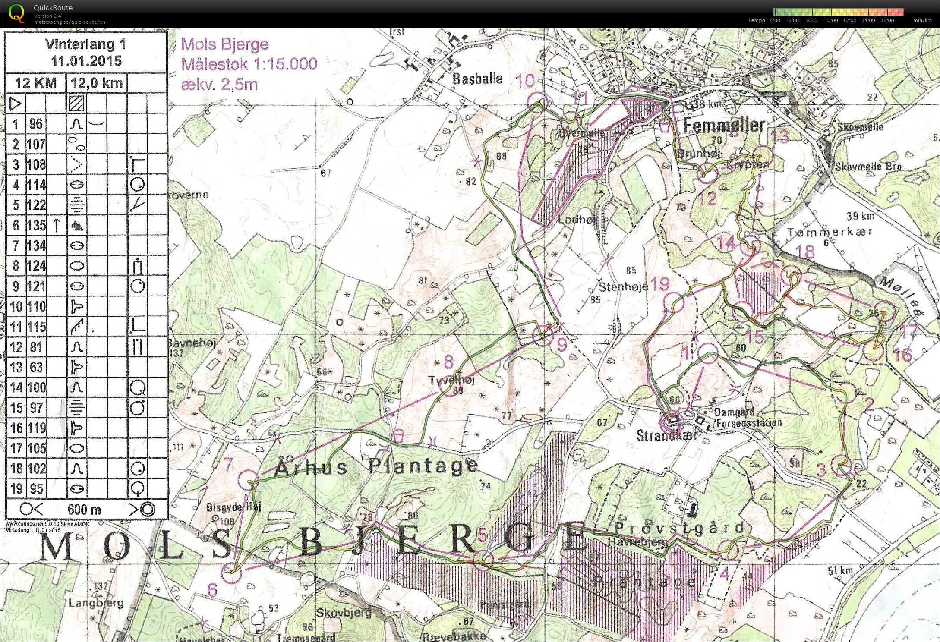Click the Langbjerg label

[x=96, y=603]
